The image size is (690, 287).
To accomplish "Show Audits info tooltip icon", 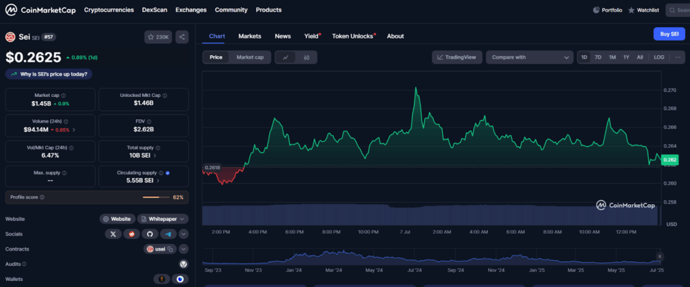I will click(x=24, y=264).
